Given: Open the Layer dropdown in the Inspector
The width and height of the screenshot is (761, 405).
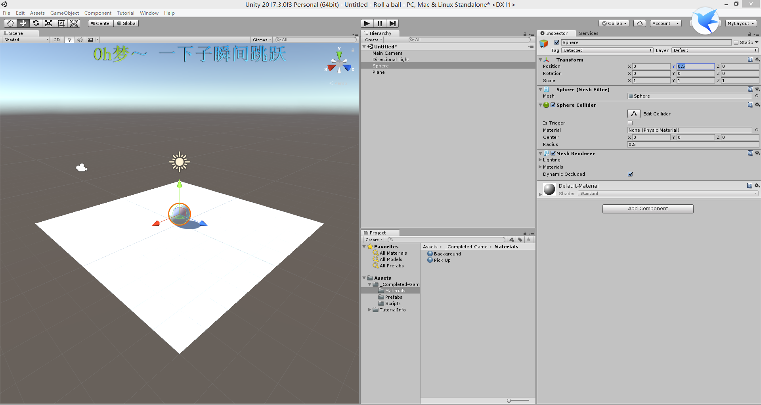Looking at the screenshot, I should (x=714, y=50).
